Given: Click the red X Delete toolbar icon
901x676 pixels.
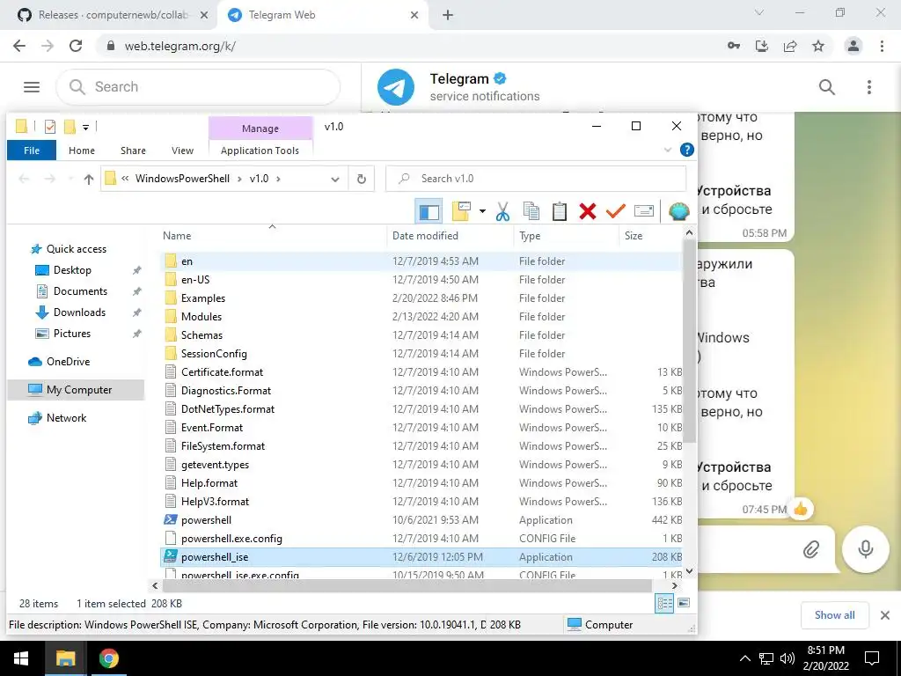Looking at the screenshot, I should pos(587,211).
